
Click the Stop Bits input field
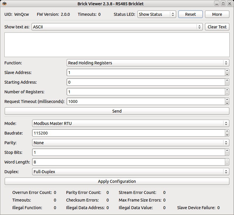coord(129,152)
